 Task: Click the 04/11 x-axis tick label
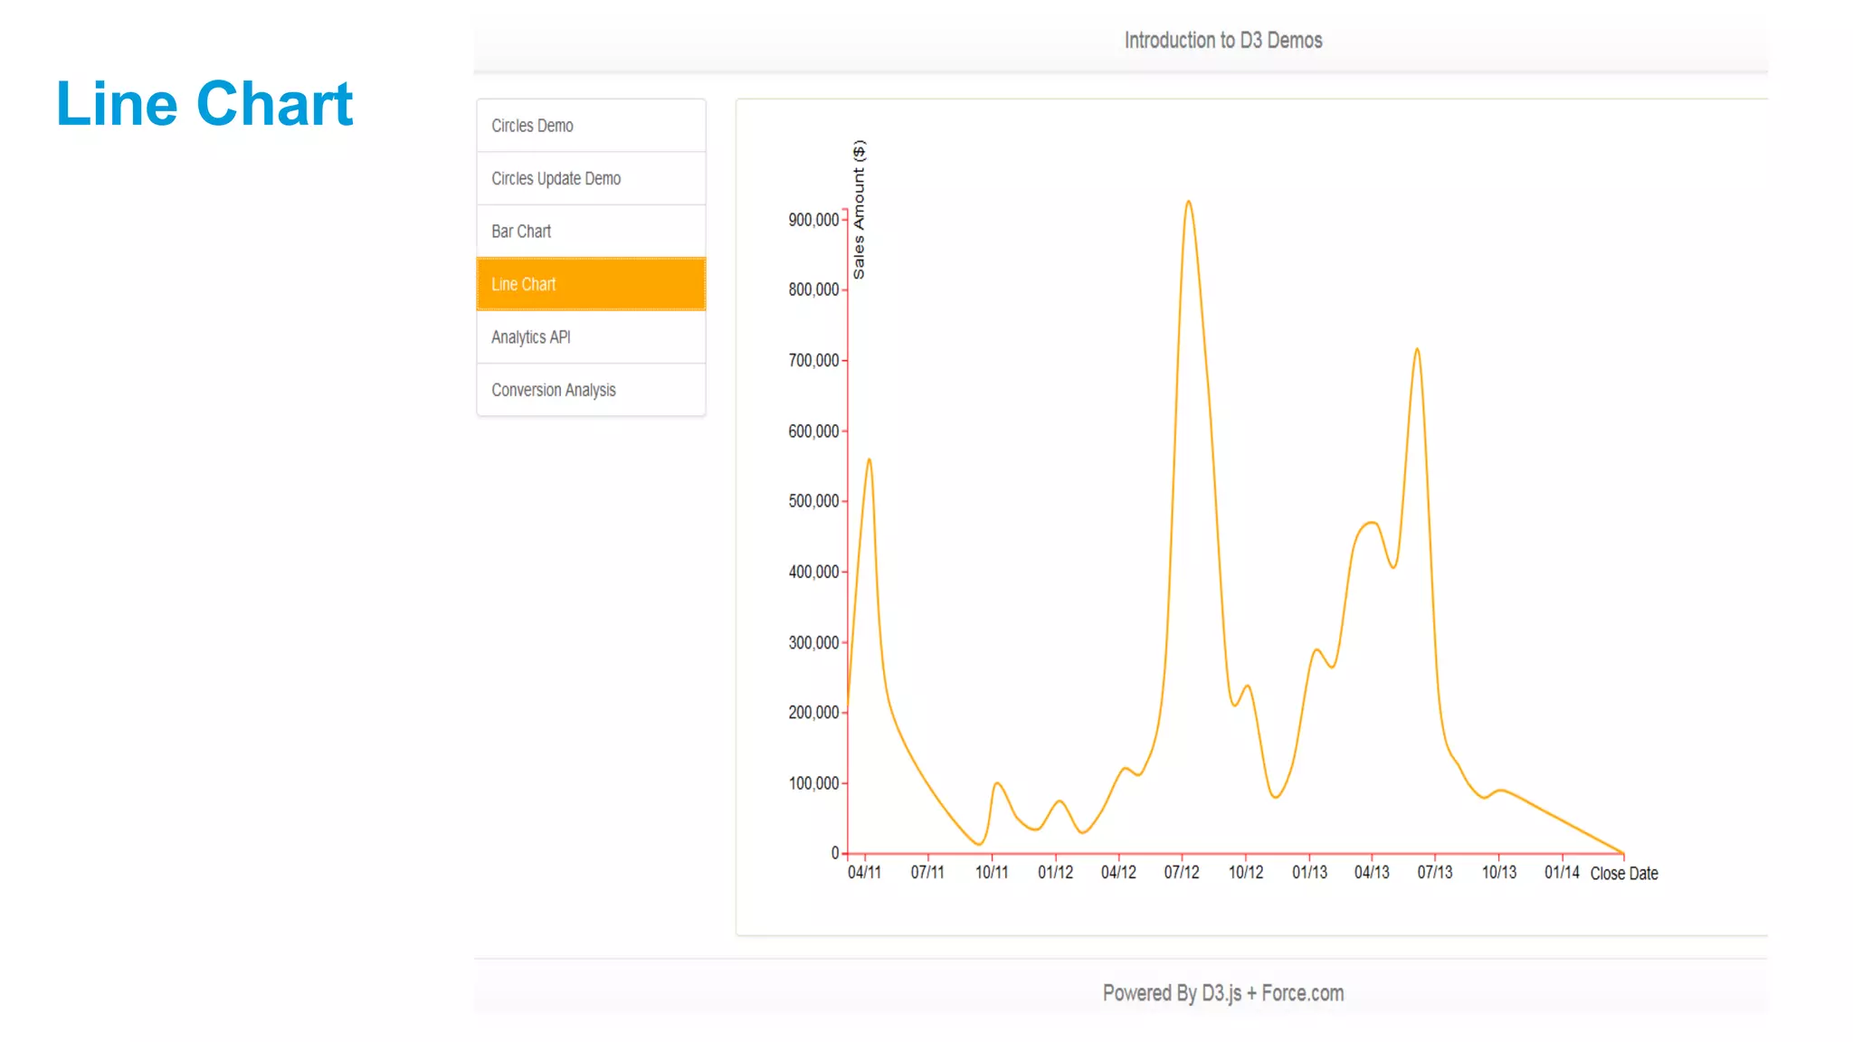[864, 873]
